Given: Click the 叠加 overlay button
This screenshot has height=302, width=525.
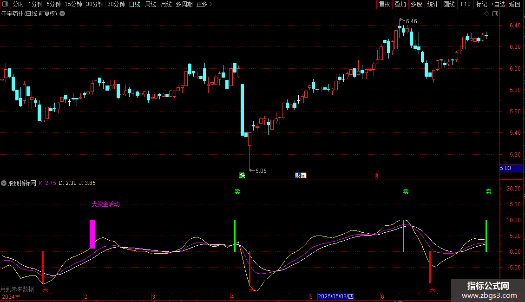Looking at the screenshot, I should pos(400,4).
